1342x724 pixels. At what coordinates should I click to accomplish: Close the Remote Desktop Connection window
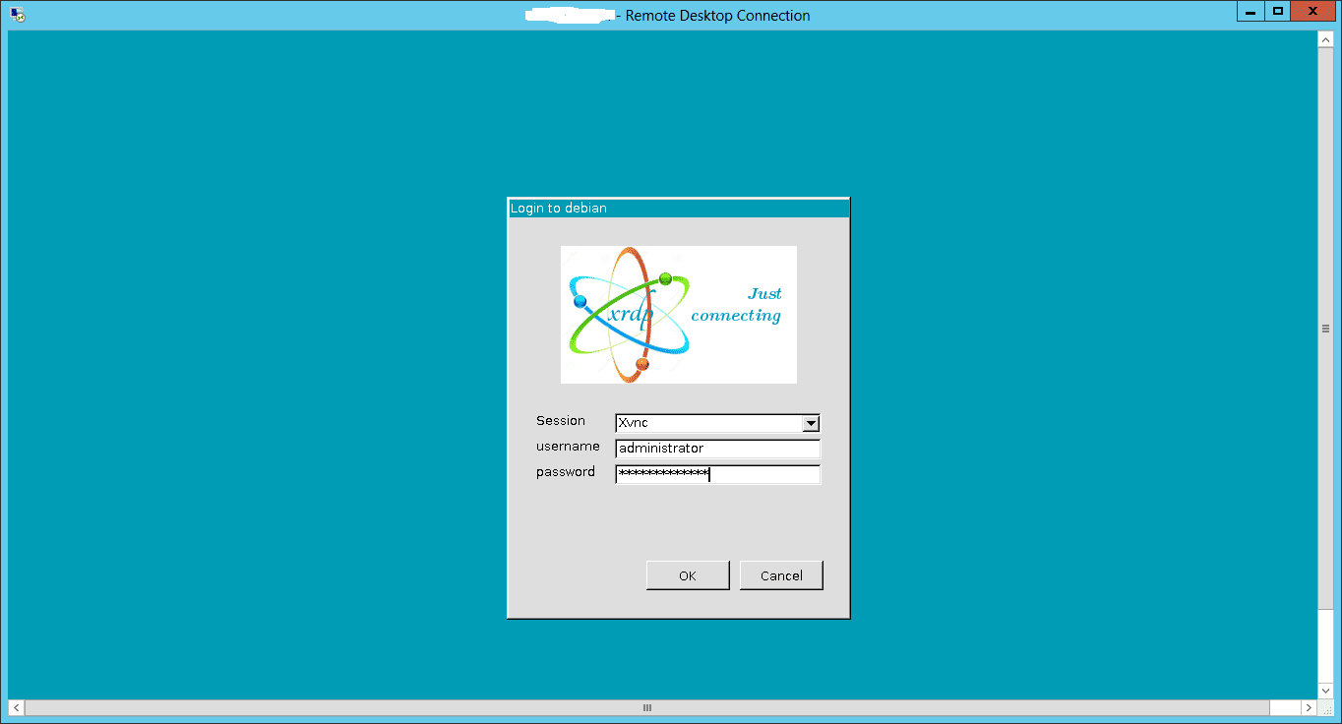pyautogui.click(x=1312, y=11)
